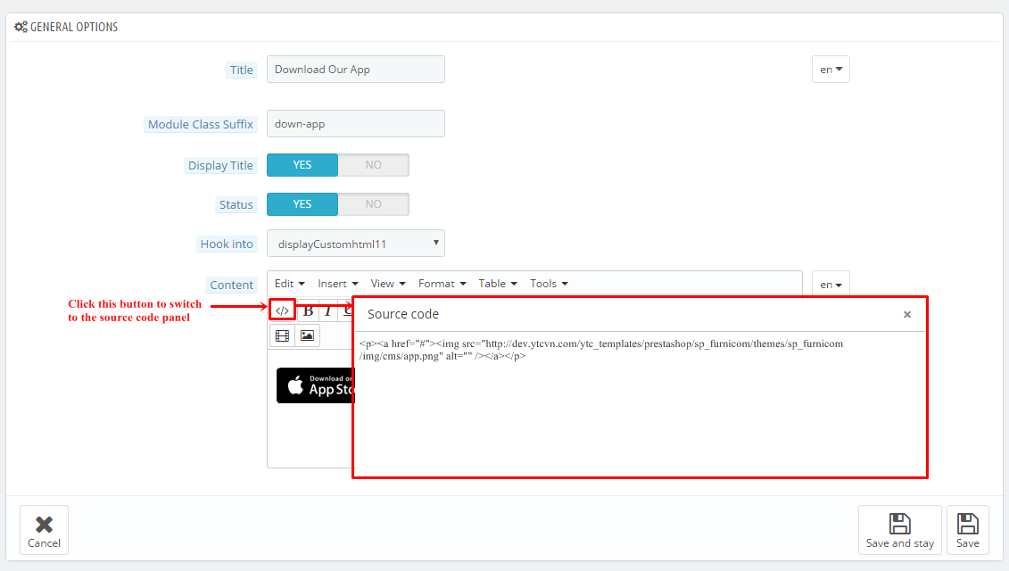Image resolution: width=1009 pixels, height=571 pixels.
Task: Select the App Store image in editor
Action: [315, 385]
